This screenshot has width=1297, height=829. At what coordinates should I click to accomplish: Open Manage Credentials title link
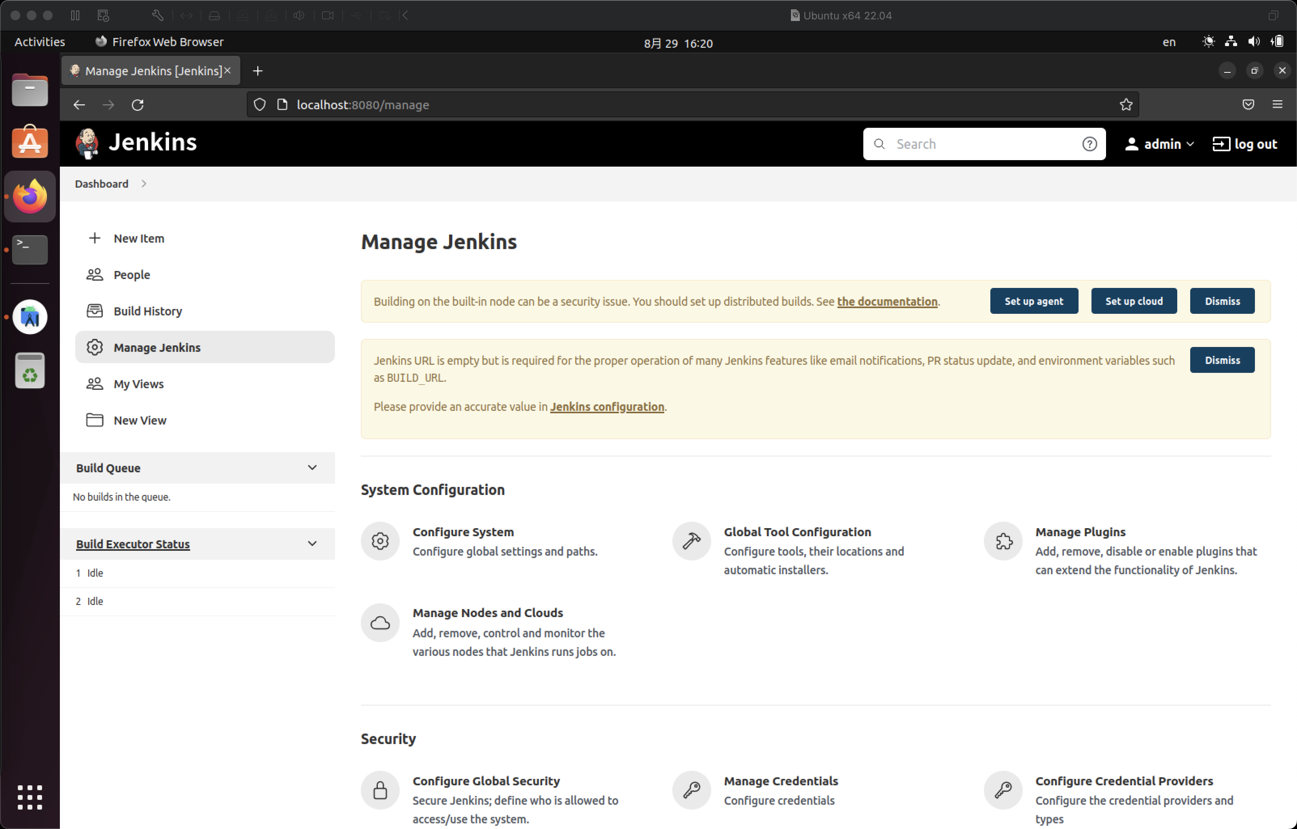click(x=781, y=781)
